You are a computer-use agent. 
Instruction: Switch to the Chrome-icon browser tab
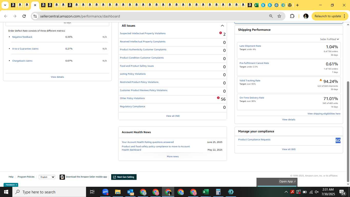click(290, 5)
